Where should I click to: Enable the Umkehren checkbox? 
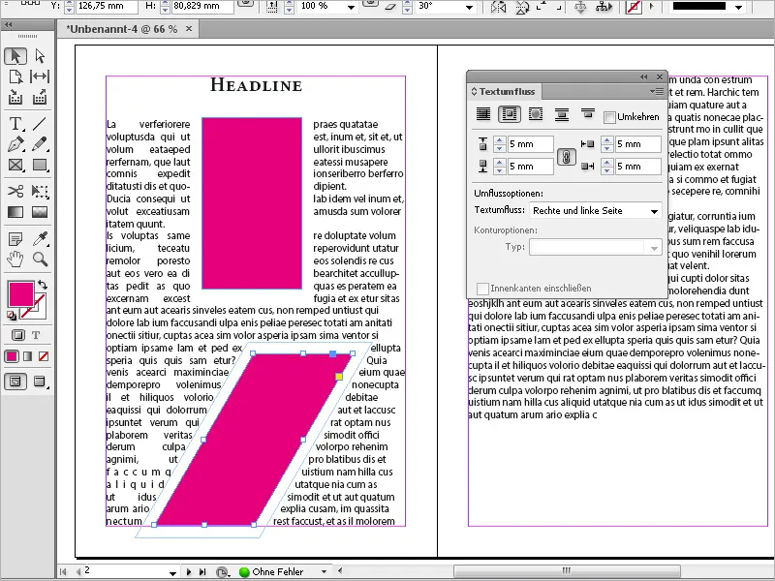coord(609,116)
